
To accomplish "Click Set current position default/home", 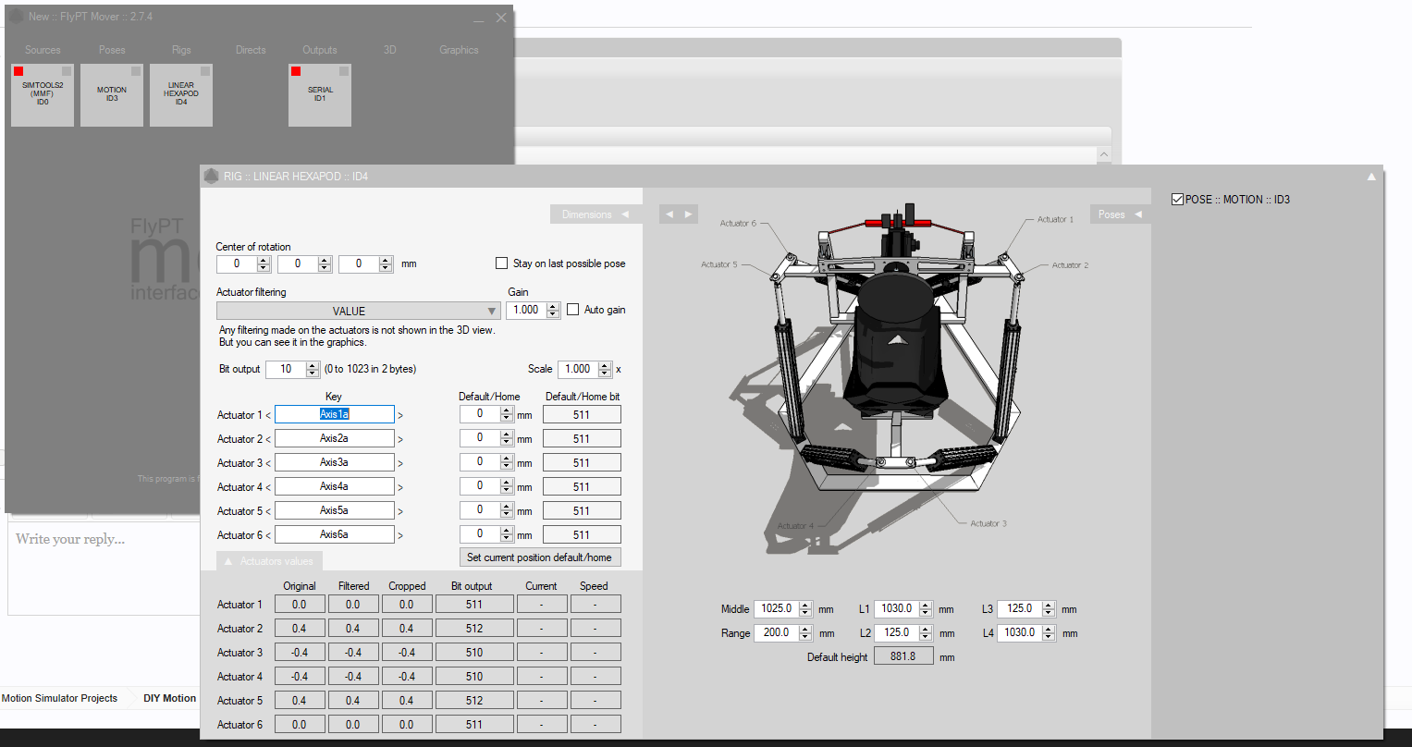I will pyautogui.click(x=539, y=557).
